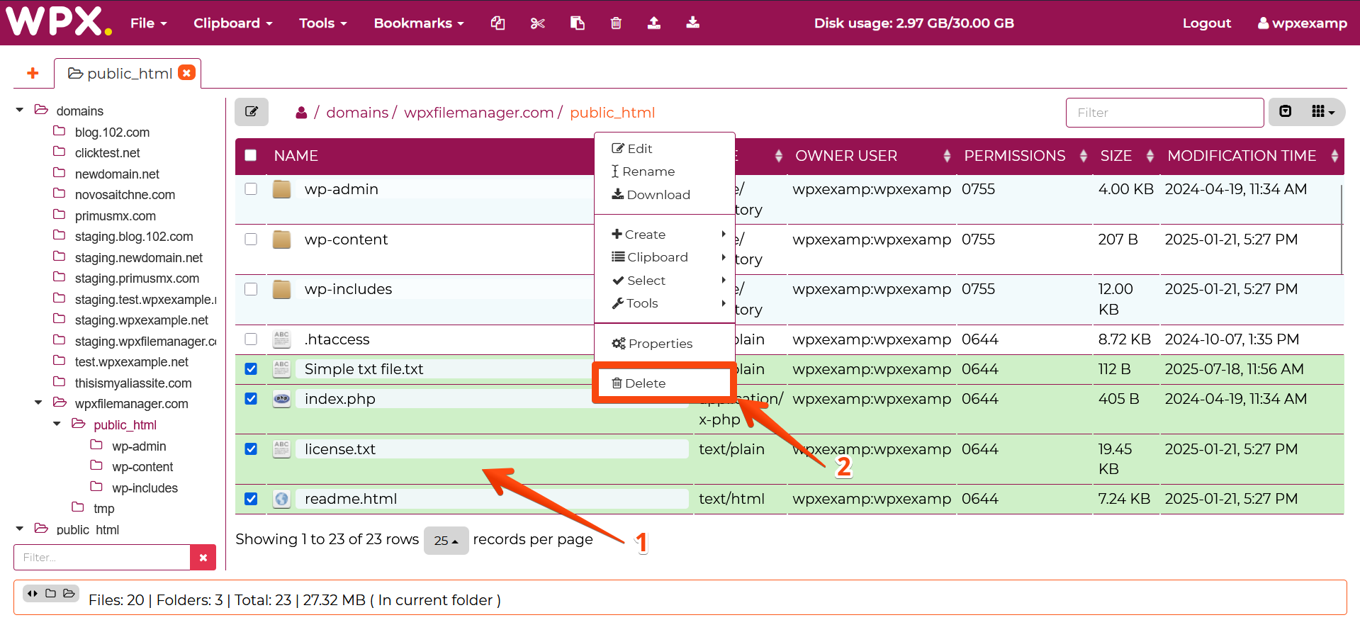Sort by SIZE column header
Screen dimensions: 1360x620
click(1127, 156)
